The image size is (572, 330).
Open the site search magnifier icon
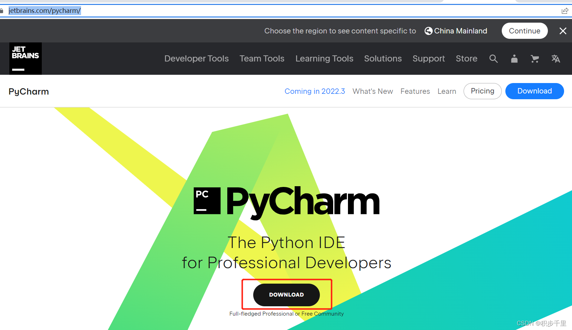click(x=493, y=59)
